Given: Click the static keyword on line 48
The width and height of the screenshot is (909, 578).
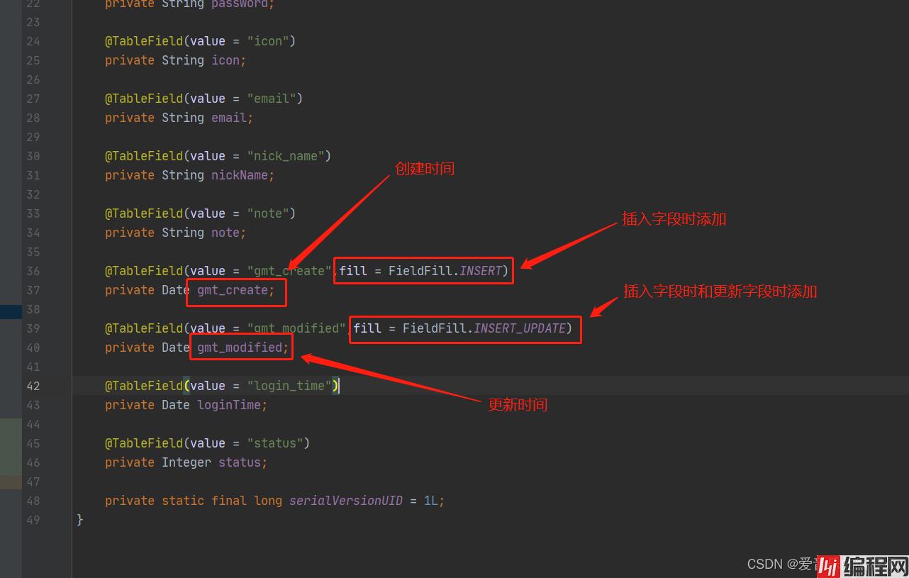Looking at the screenshot, I should pyautogui.click(x=183, y=501).
